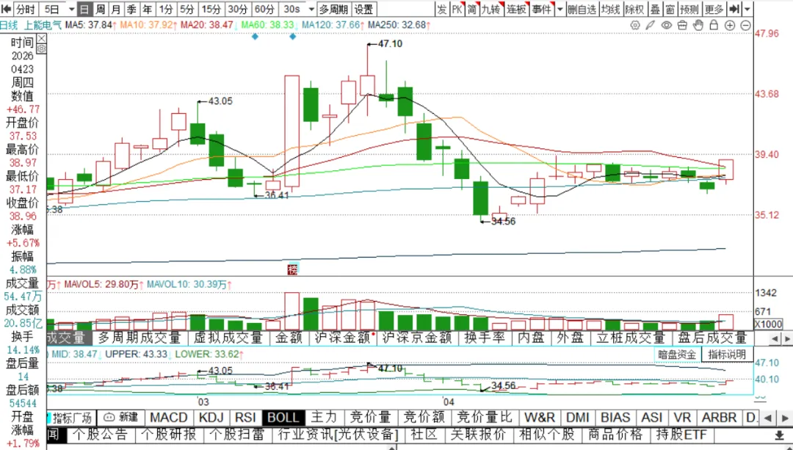Viewport: 793px width, 450px height.
Task: Expand the dropdown arrow next to 5日
Action: 71,9
